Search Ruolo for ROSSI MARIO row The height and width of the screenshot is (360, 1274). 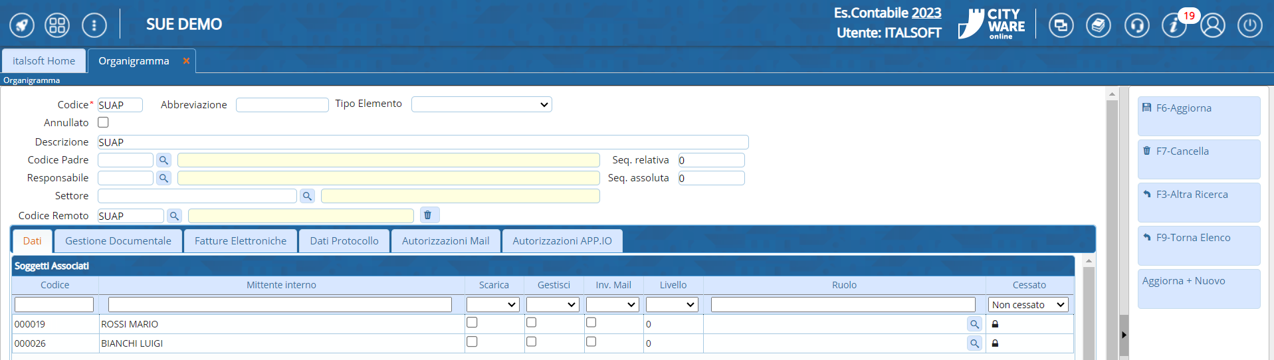pos(974,324)
